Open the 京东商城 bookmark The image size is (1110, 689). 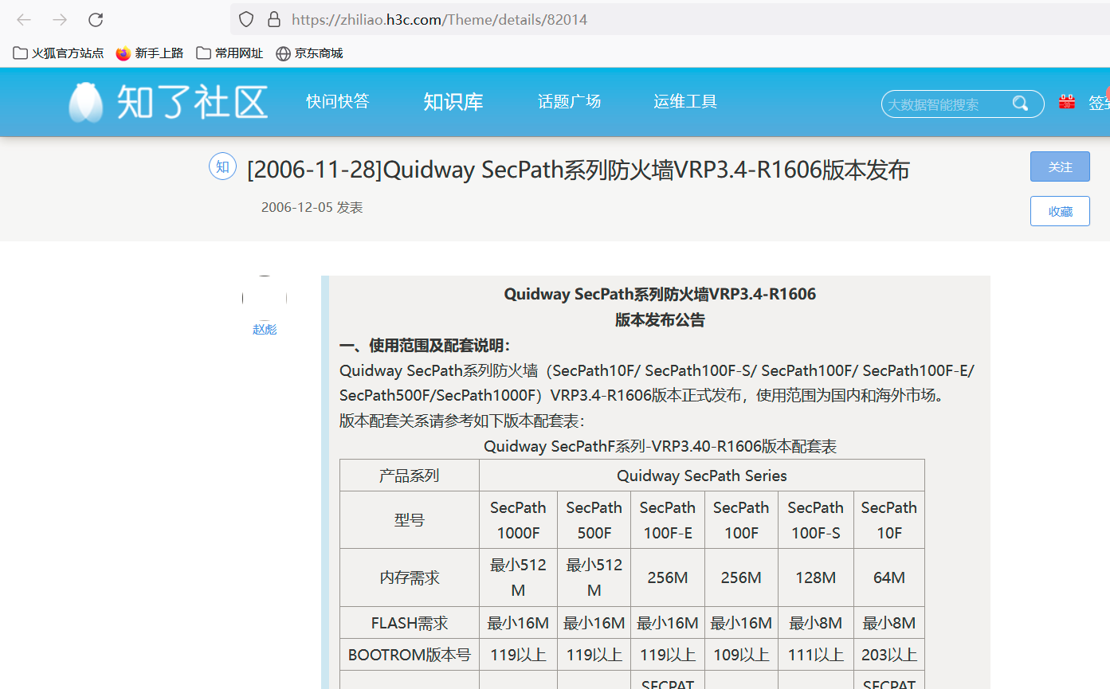point(309,53)
